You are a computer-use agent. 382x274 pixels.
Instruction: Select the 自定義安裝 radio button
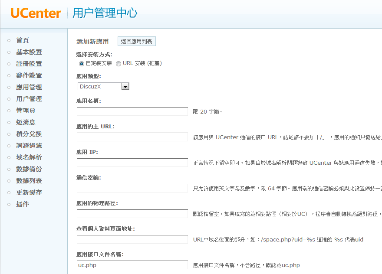pyautogui.click(x=81, y=63)
